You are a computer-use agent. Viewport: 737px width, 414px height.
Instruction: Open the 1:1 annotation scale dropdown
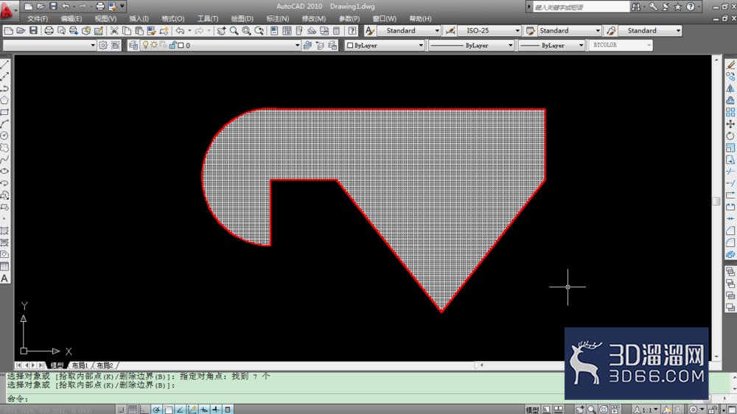[x=647, y=410]
